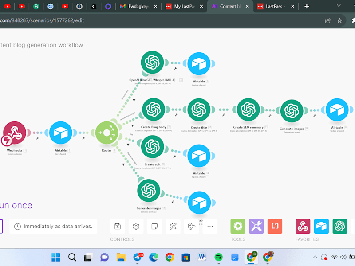The height and width of the screenshot is (266, 355).
Task: Open filter on the route to Create Blog body
Action: (132, 126)
